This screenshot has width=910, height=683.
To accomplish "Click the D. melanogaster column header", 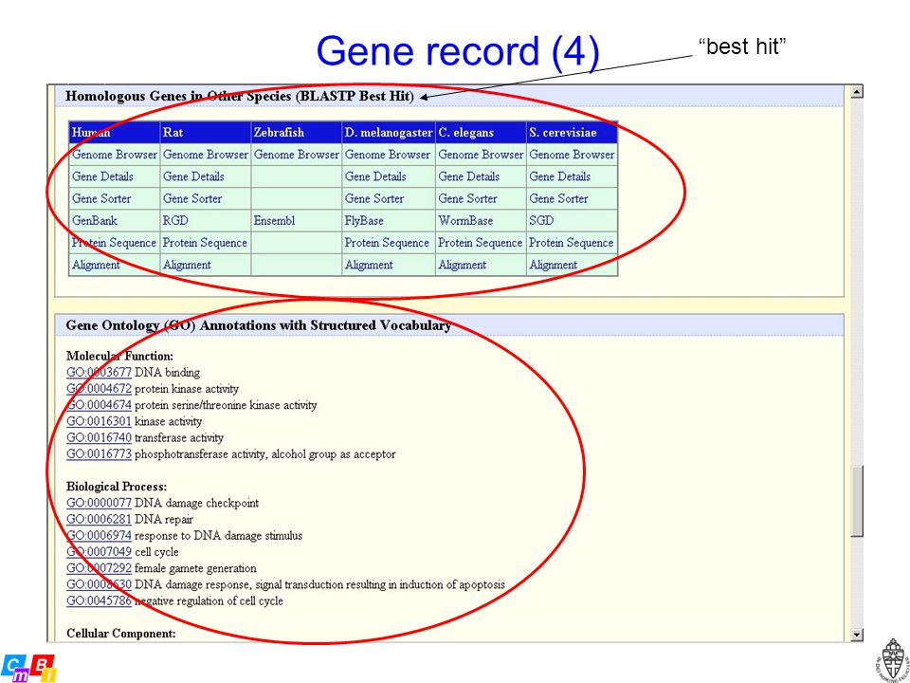I will coord(389,133).
